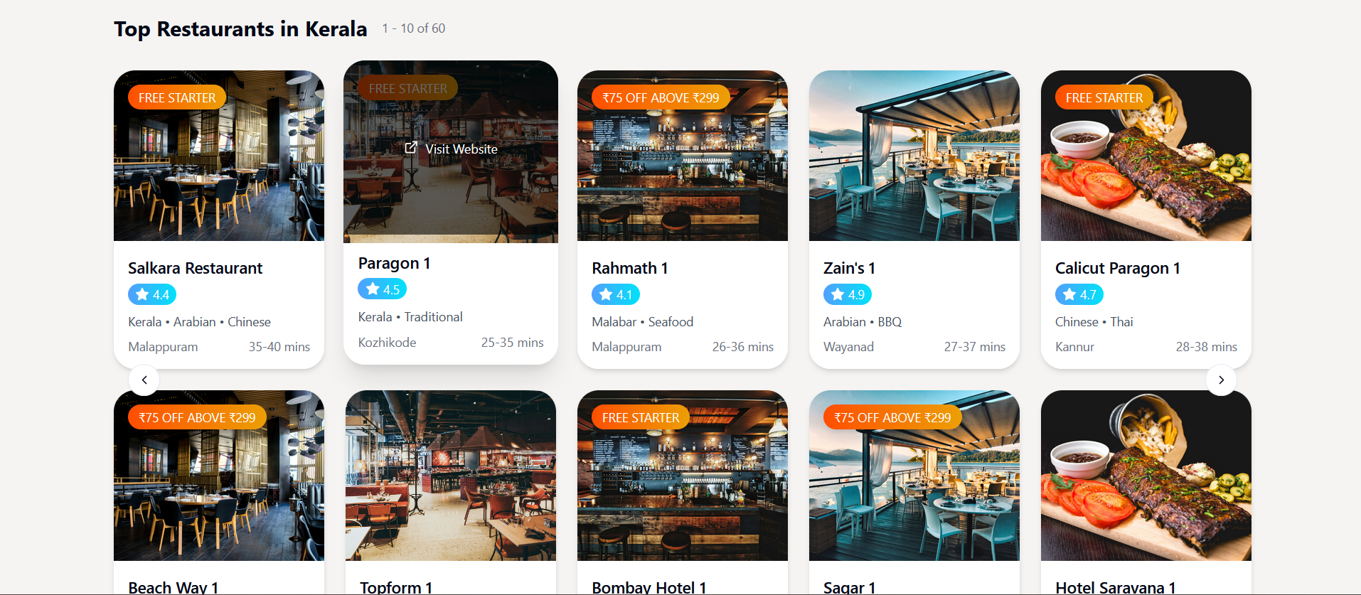Click the FREE STARTER tag on Bombay Hotel 1
The width and height of the screenshot is (1361, 595).
641,417
